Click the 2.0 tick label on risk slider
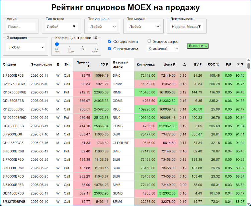The width and height of the screenshot is (251, 206). pyautogui.click(x=83, y=49)
